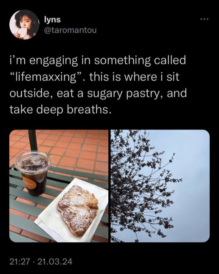Visit the @taromantou handle
This screenshot has height=274, width=219.
point(71,30)
